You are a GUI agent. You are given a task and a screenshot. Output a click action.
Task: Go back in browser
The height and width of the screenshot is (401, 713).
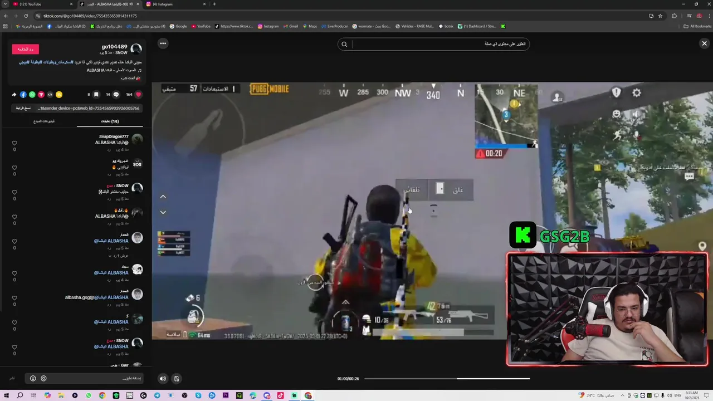coord(6,16)
